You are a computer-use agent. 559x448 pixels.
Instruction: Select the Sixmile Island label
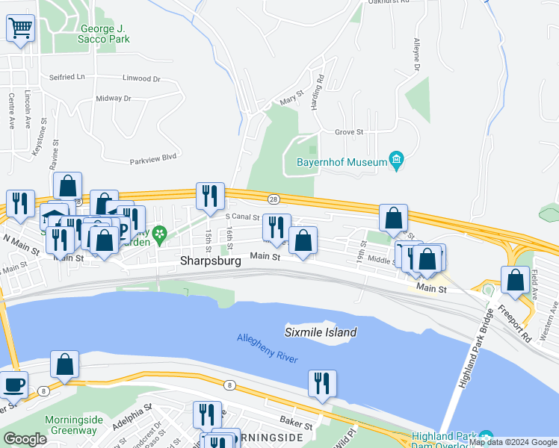(x=321, y=332)
